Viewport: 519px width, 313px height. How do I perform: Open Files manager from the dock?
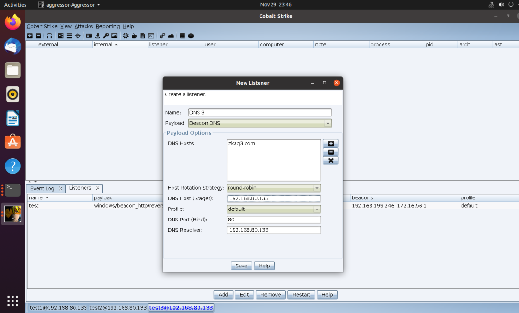(x=12, y=70)
